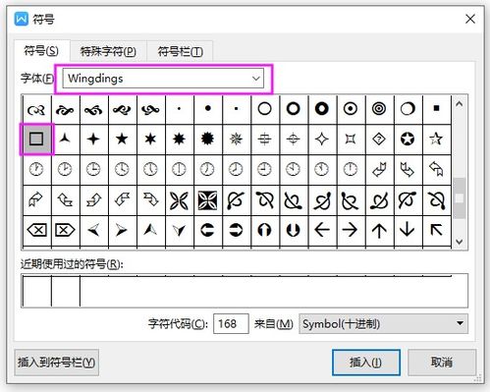Click the symbol grid scroll-up arrow
This screenshot has height=392, width=490.
point(460,104)
